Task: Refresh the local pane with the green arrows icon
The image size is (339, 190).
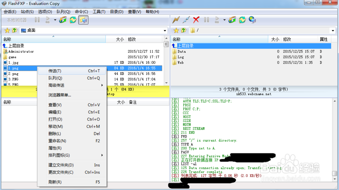Action: click(73, 20)
